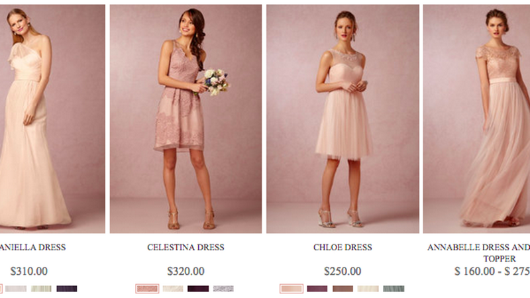Select the sage green swatch under Daniella

(41, 289)
